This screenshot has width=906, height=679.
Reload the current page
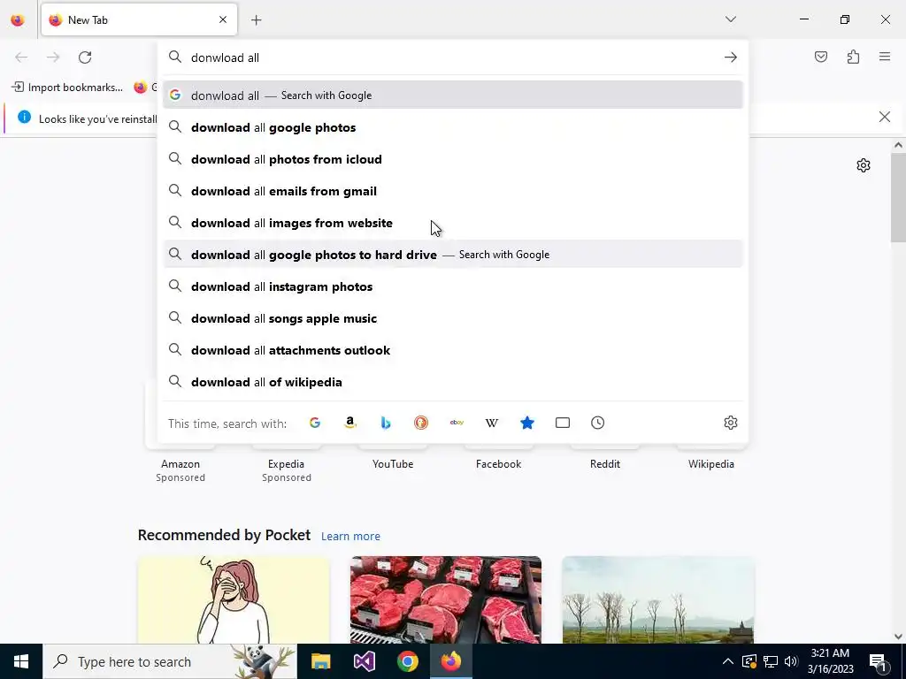click(x=85, y=57)
